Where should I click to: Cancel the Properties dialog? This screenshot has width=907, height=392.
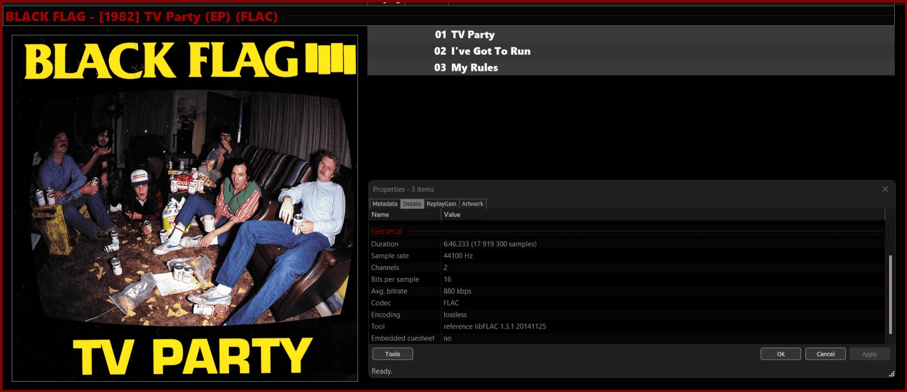click(x=825, y=354)
